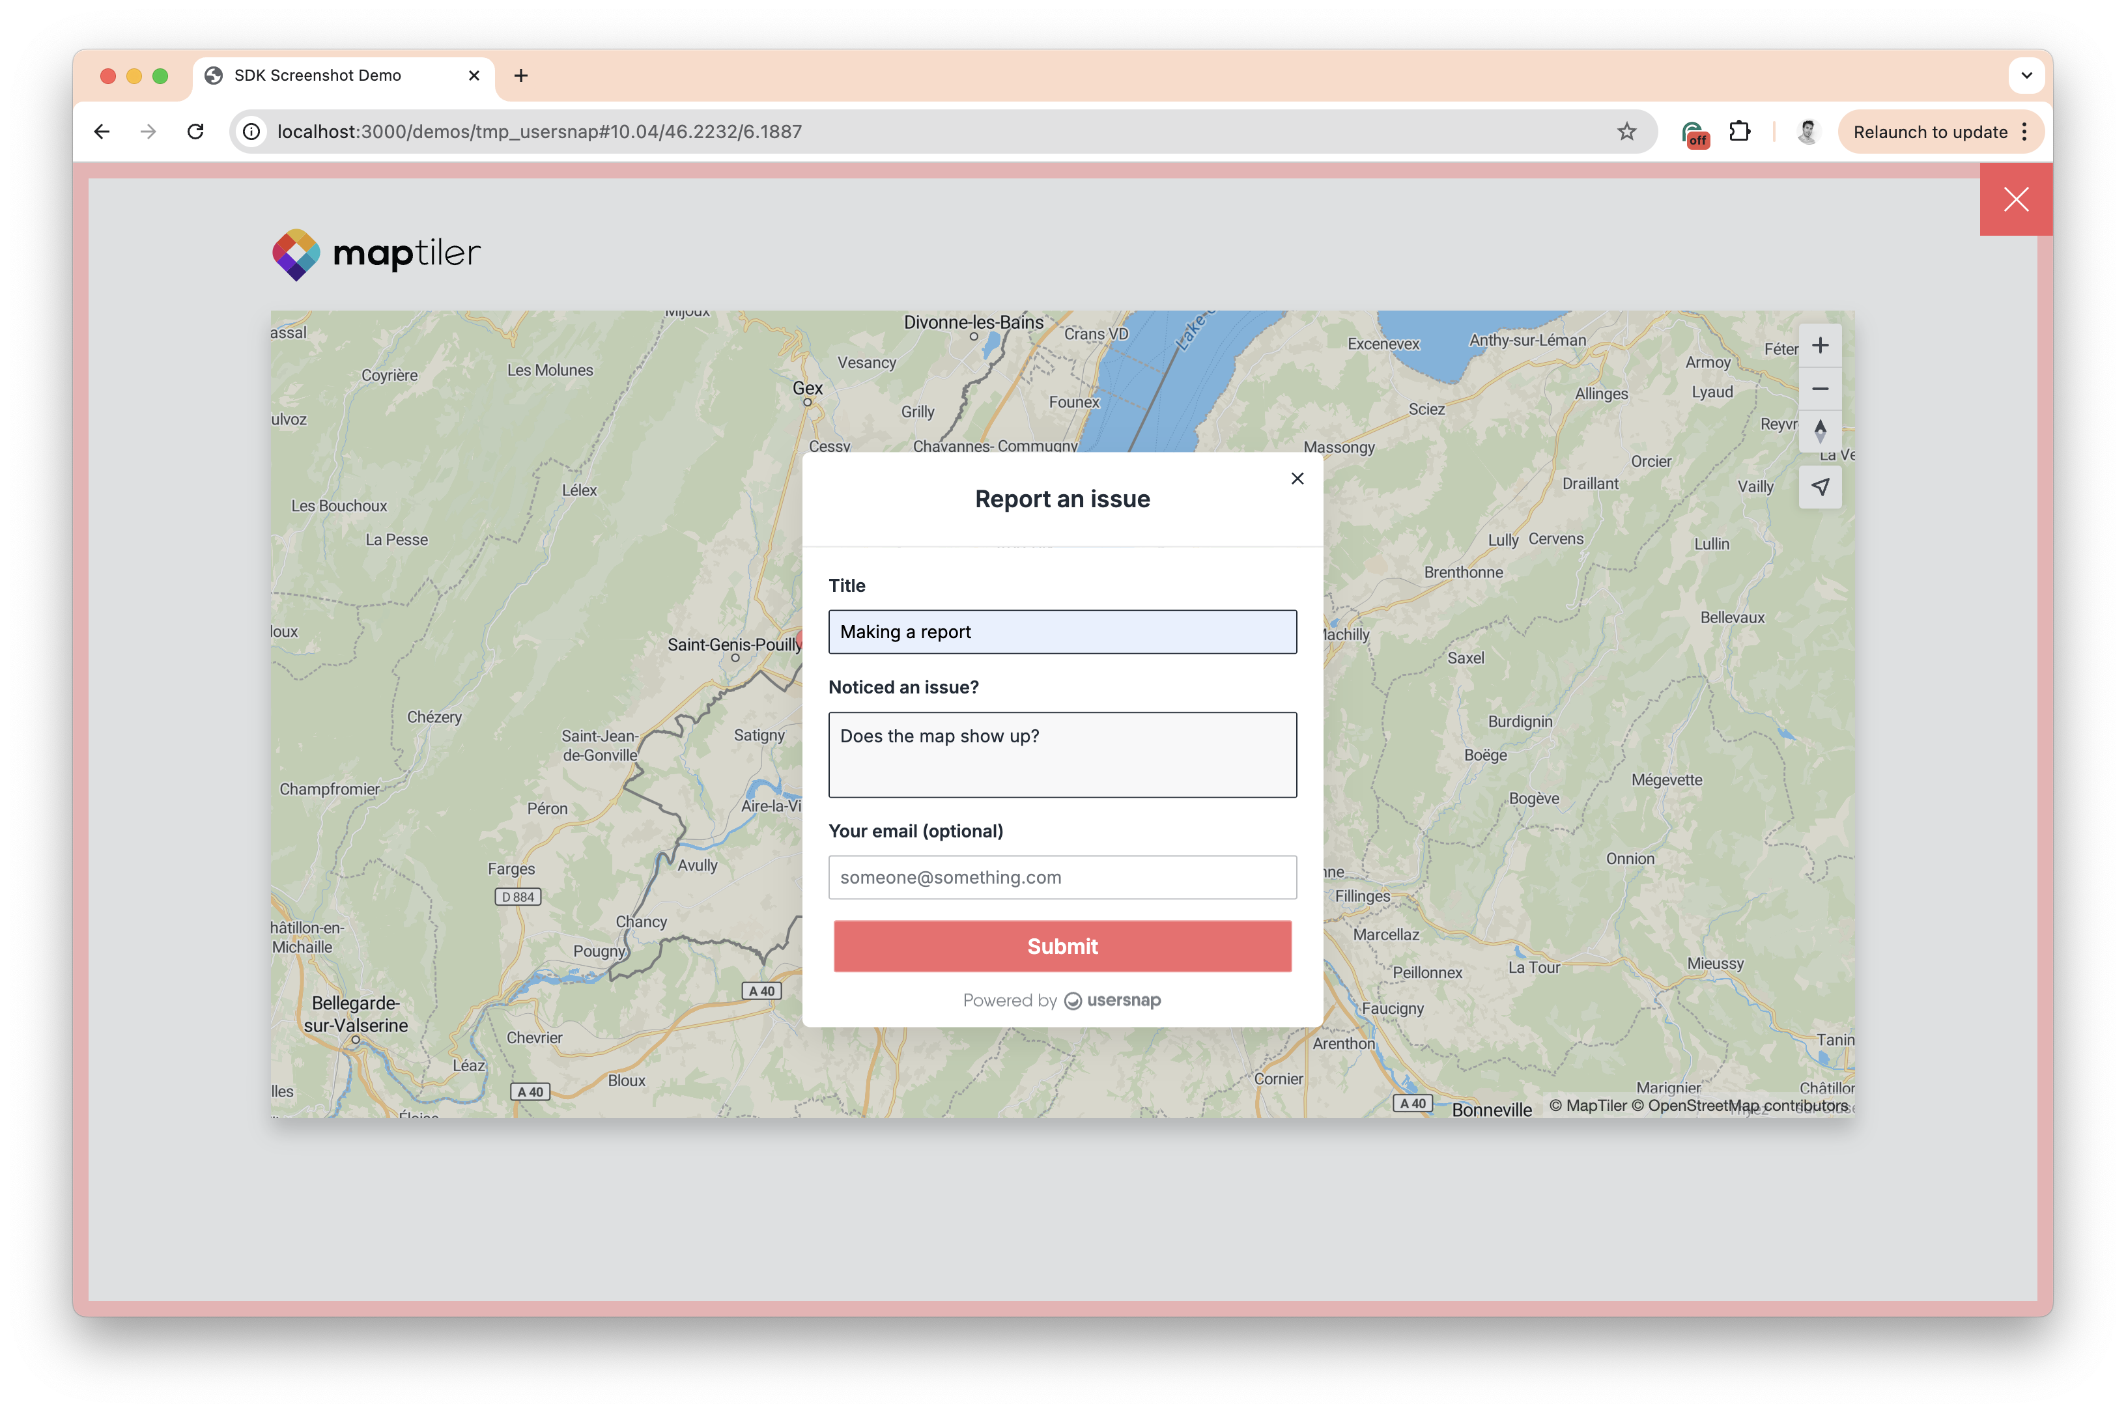Reload the page
2126x1413 pixels.
(195, 132)
